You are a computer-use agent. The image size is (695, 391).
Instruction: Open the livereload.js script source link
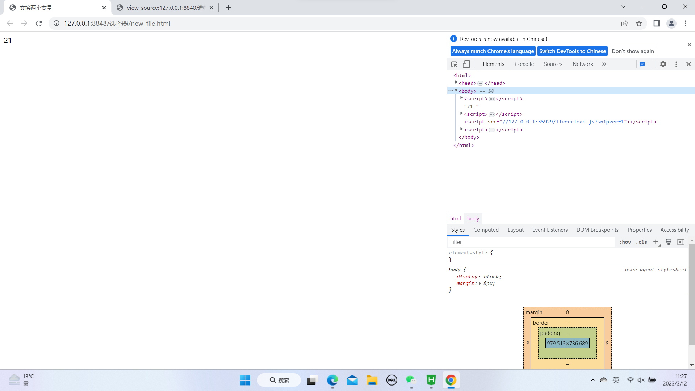[x=563, y=122]
